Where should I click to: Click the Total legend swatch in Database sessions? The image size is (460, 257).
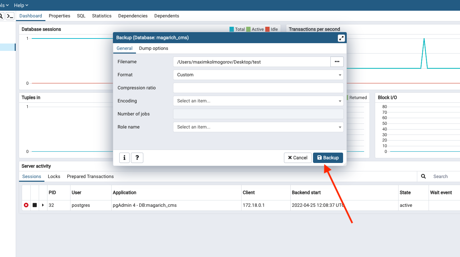pyautogui.click(x=232, y=29)
